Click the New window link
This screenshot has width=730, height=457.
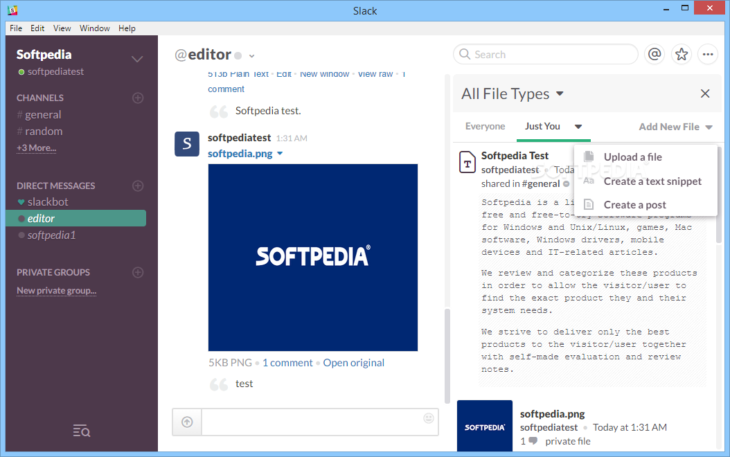click(325, 74)
